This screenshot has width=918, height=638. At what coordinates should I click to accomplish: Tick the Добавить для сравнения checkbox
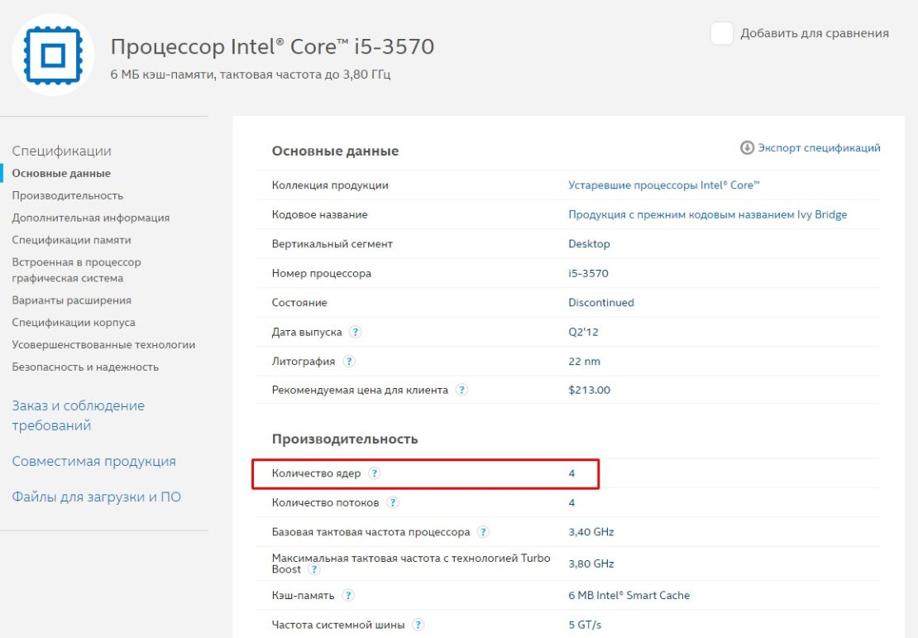[x=721, y=33]
